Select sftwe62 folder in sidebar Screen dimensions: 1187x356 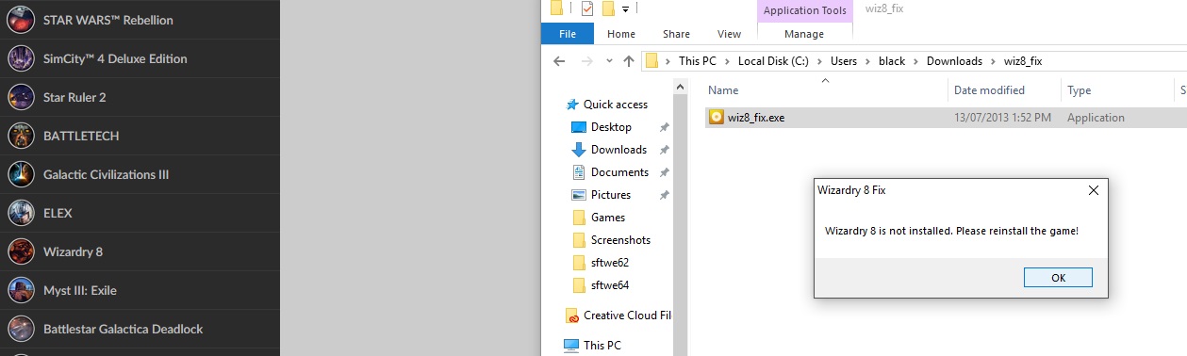tap(611, 263)
